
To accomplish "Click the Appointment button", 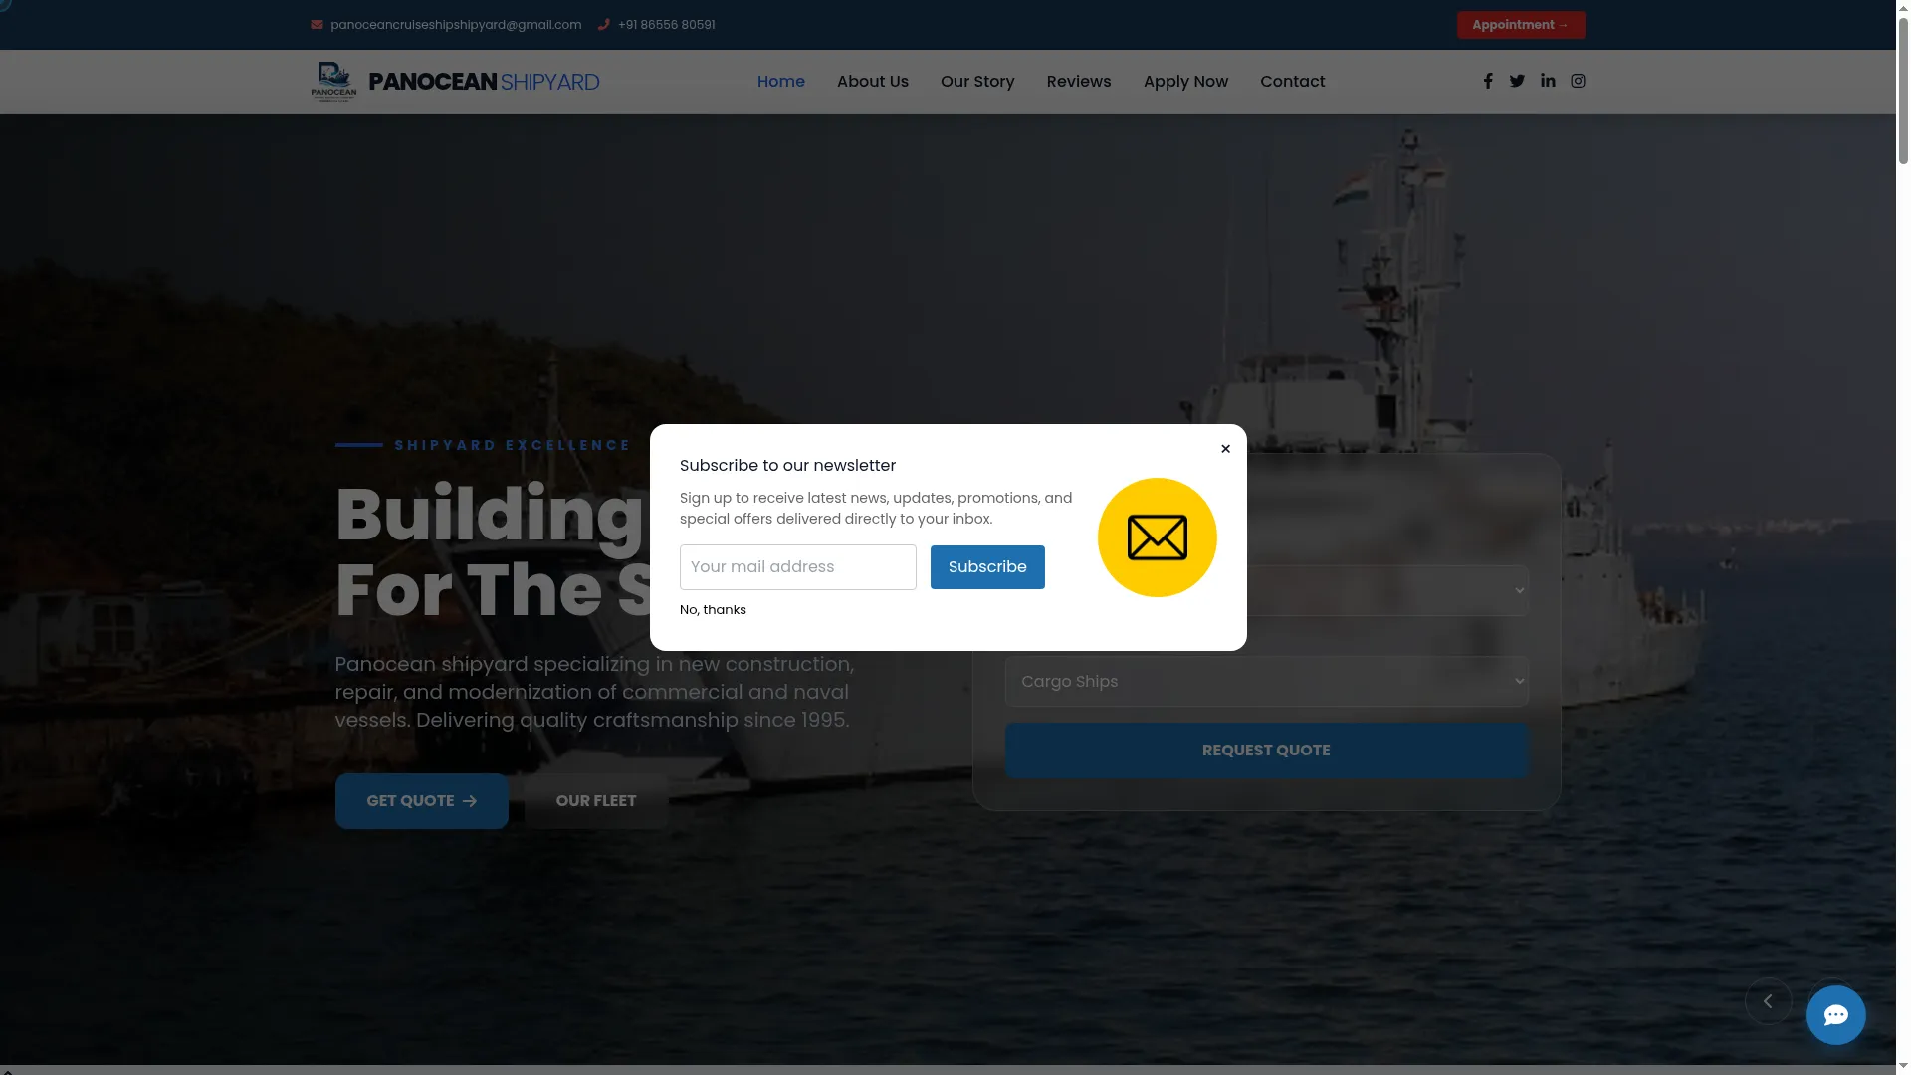I will coord(1520,25).
